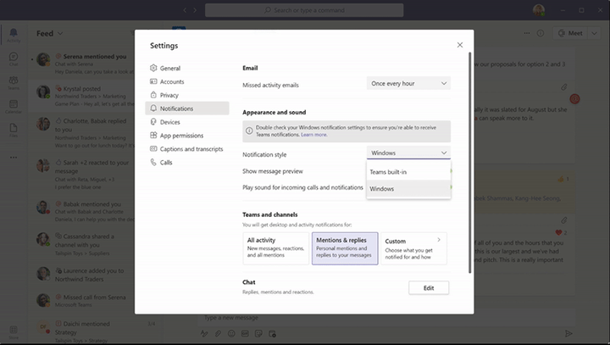Screen dimensions: 610x345
Task: Click the Captions and transcripts icon
Action: [x=153, y=149]
